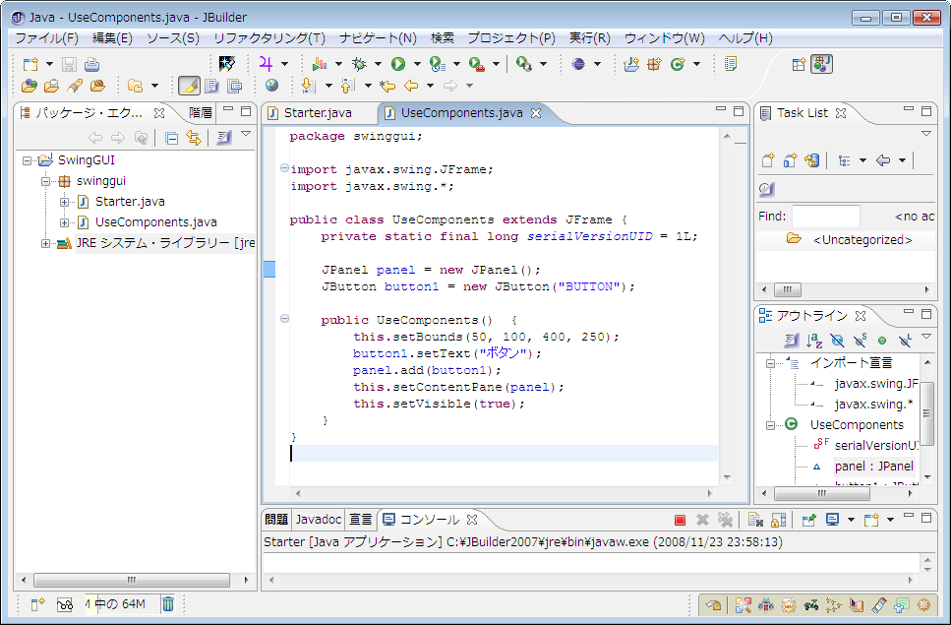
Task: Switch to the Starter.java editor tab
Action: pyautogui.click(x=317, y=113)
